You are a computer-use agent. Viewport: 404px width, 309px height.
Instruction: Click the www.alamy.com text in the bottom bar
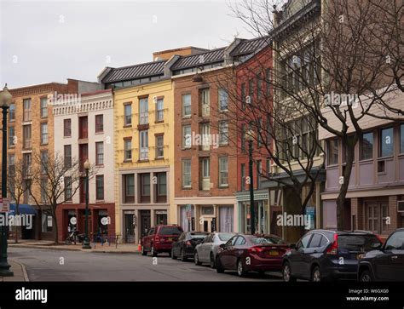click(367, 298)
